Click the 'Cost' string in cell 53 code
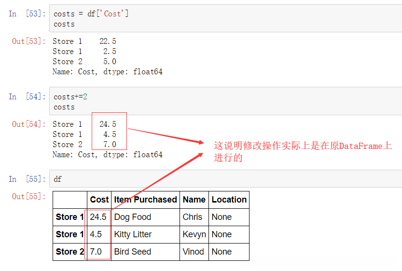402x271 pixels. click(112, 14)
